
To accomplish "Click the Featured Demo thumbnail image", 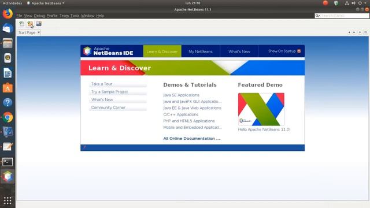I will pyautogui.click(x=261, y=109).
